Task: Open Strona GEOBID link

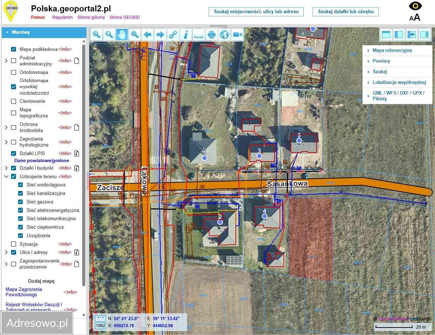Action: click(x=124, y=17)
